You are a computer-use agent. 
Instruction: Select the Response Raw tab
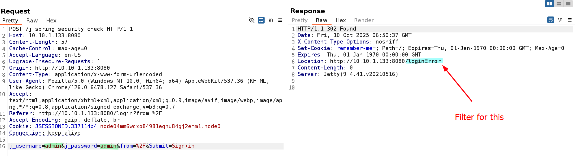tap(322, 20)
